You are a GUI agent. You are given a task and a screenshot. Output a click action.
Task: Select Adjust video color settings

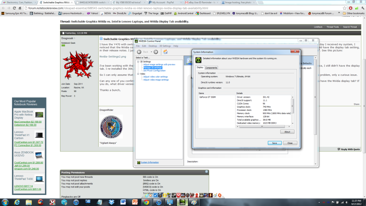click(155, 77)
